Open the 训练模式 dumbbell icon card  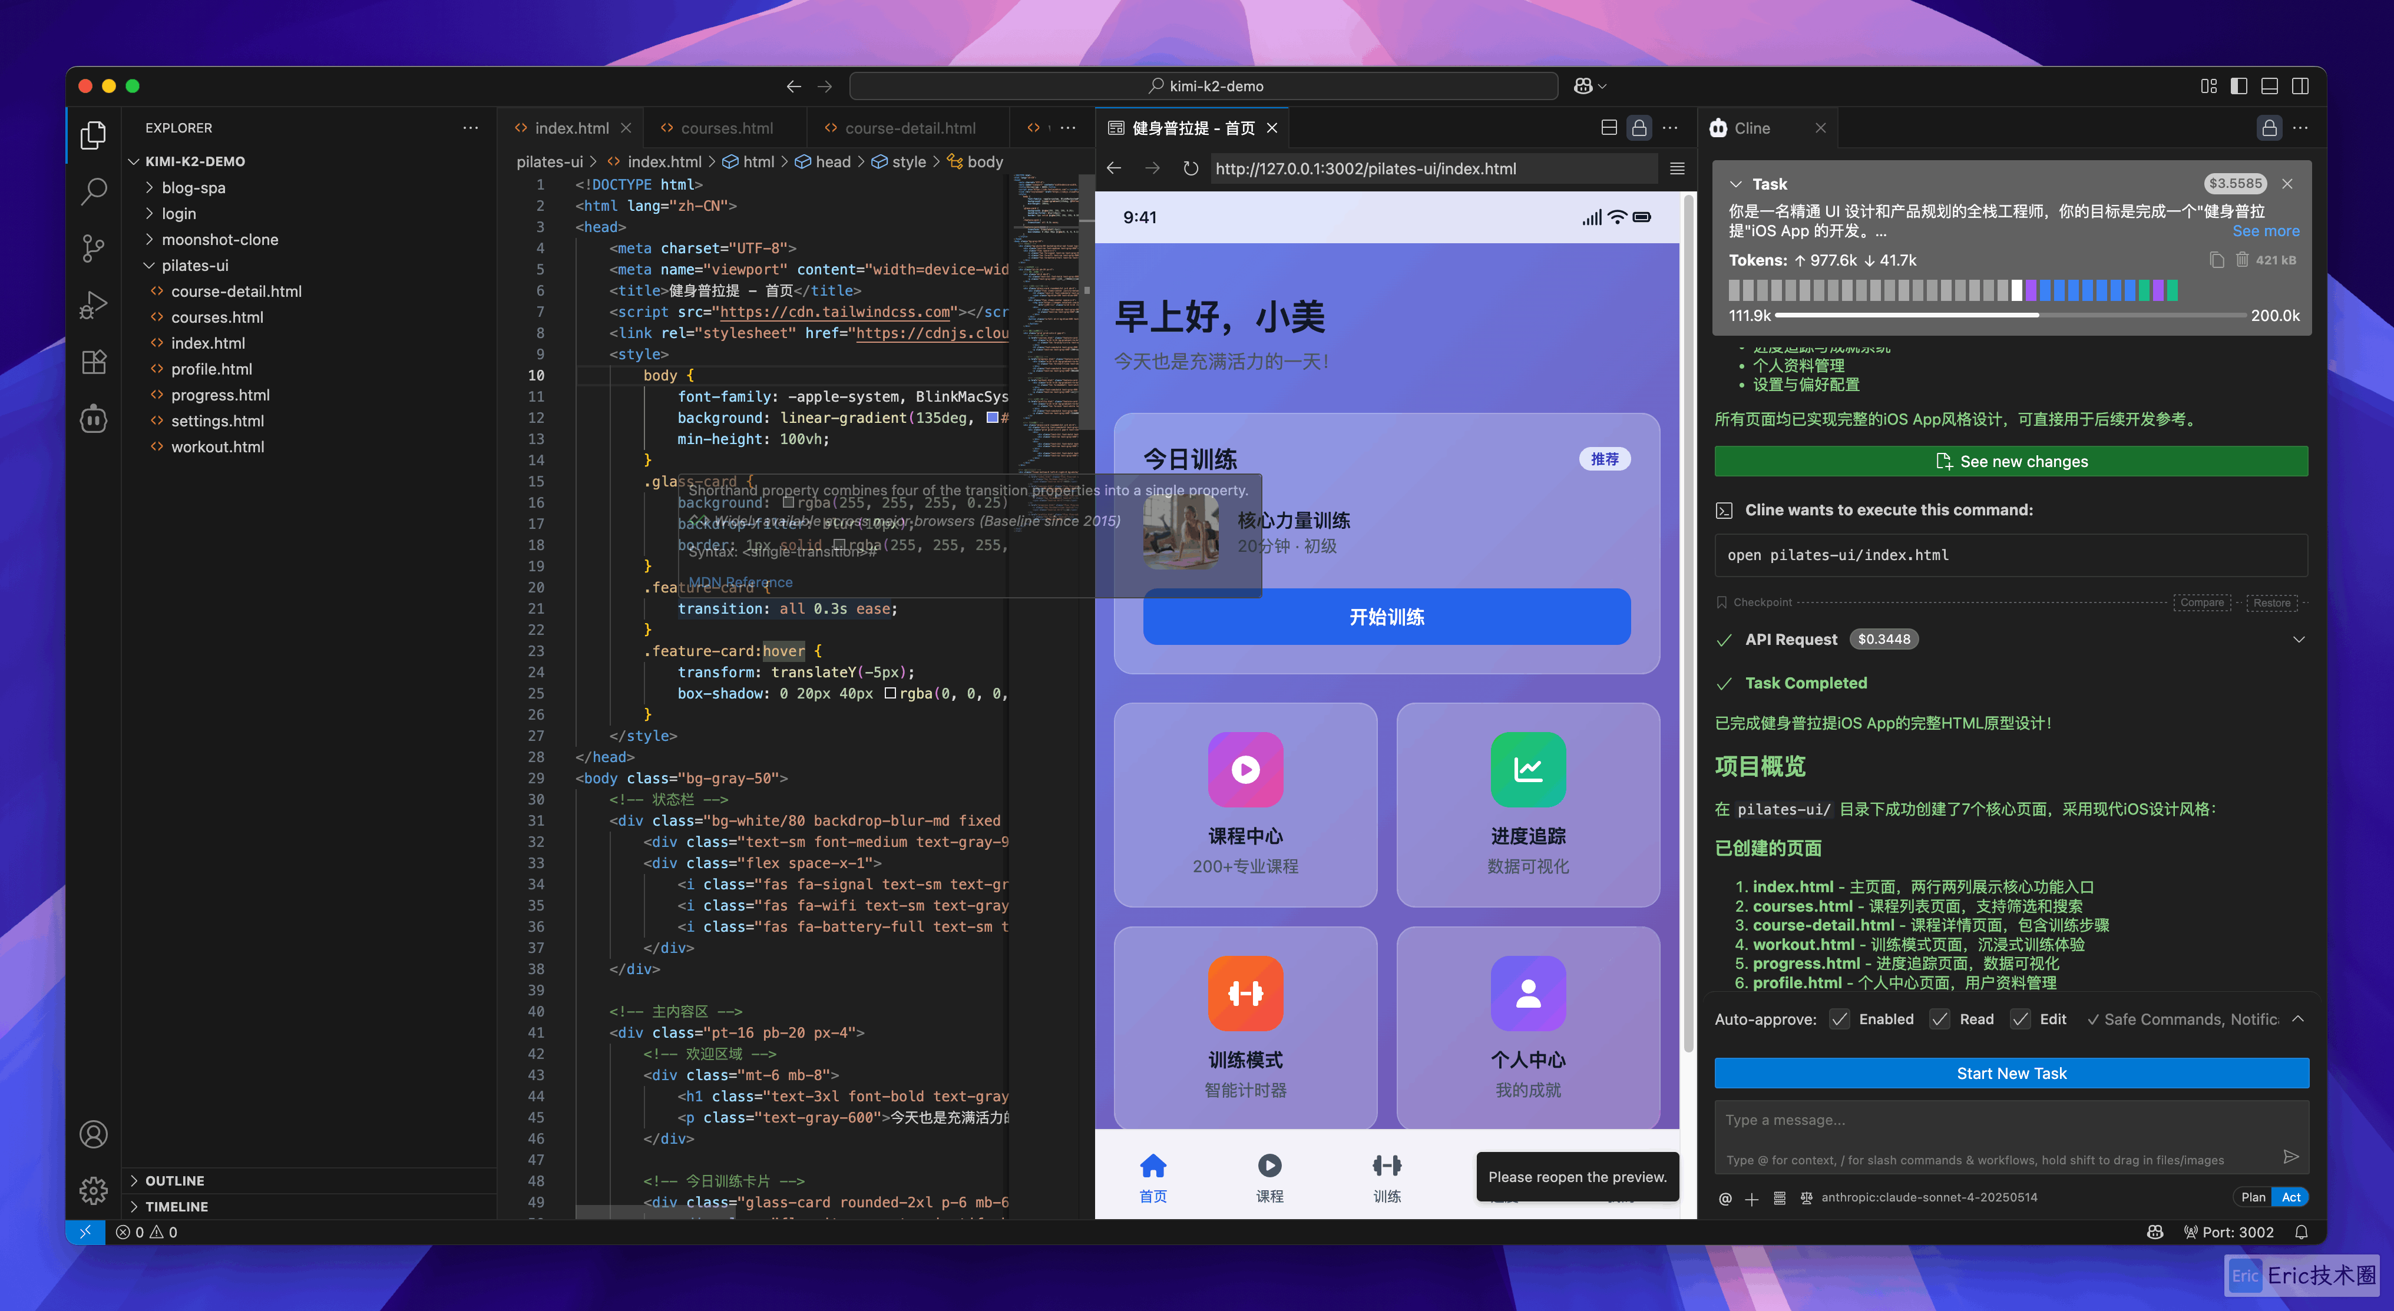click(x=1245, y=1028)
